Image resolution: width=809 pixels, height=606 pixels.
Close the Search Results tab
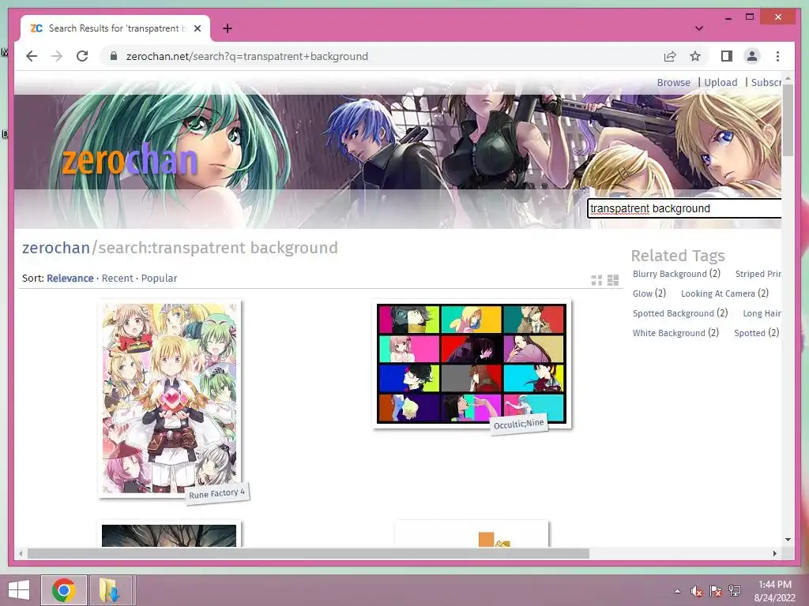click(197, 28)
